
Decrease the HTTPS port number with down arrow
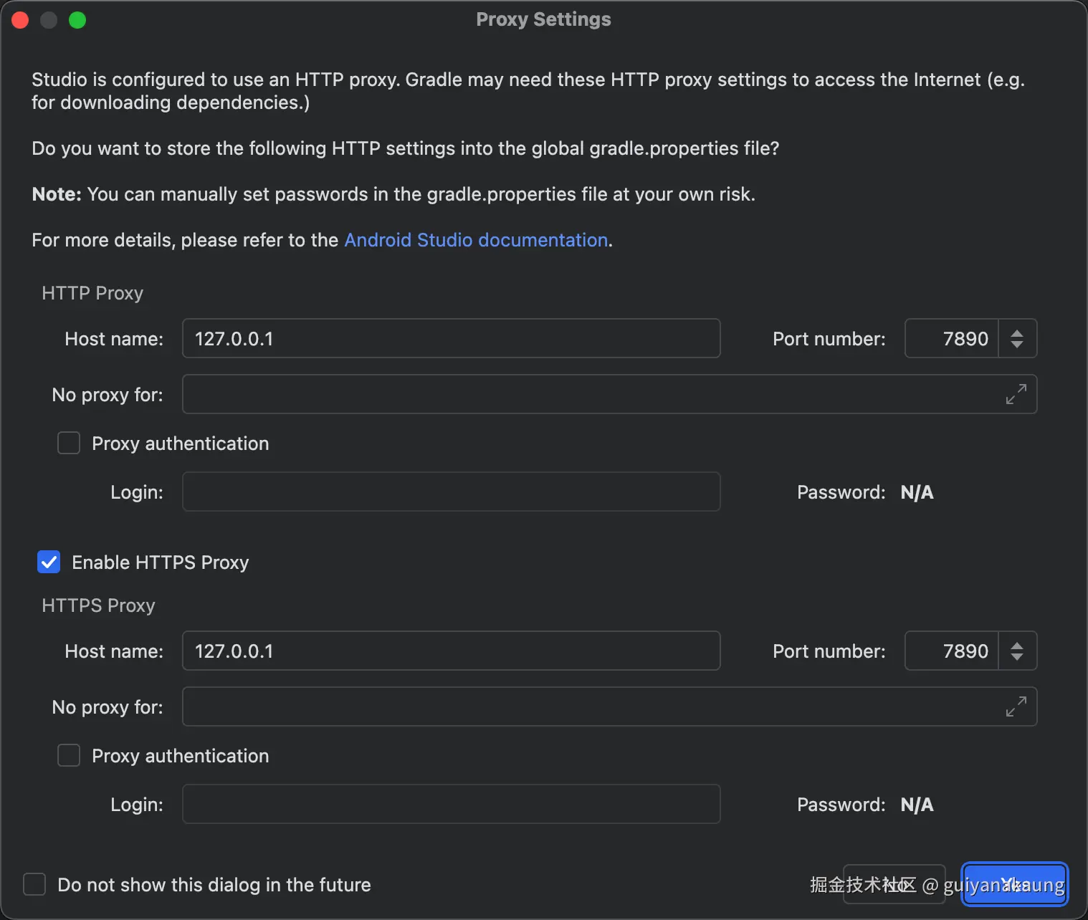click(1016, 657)
